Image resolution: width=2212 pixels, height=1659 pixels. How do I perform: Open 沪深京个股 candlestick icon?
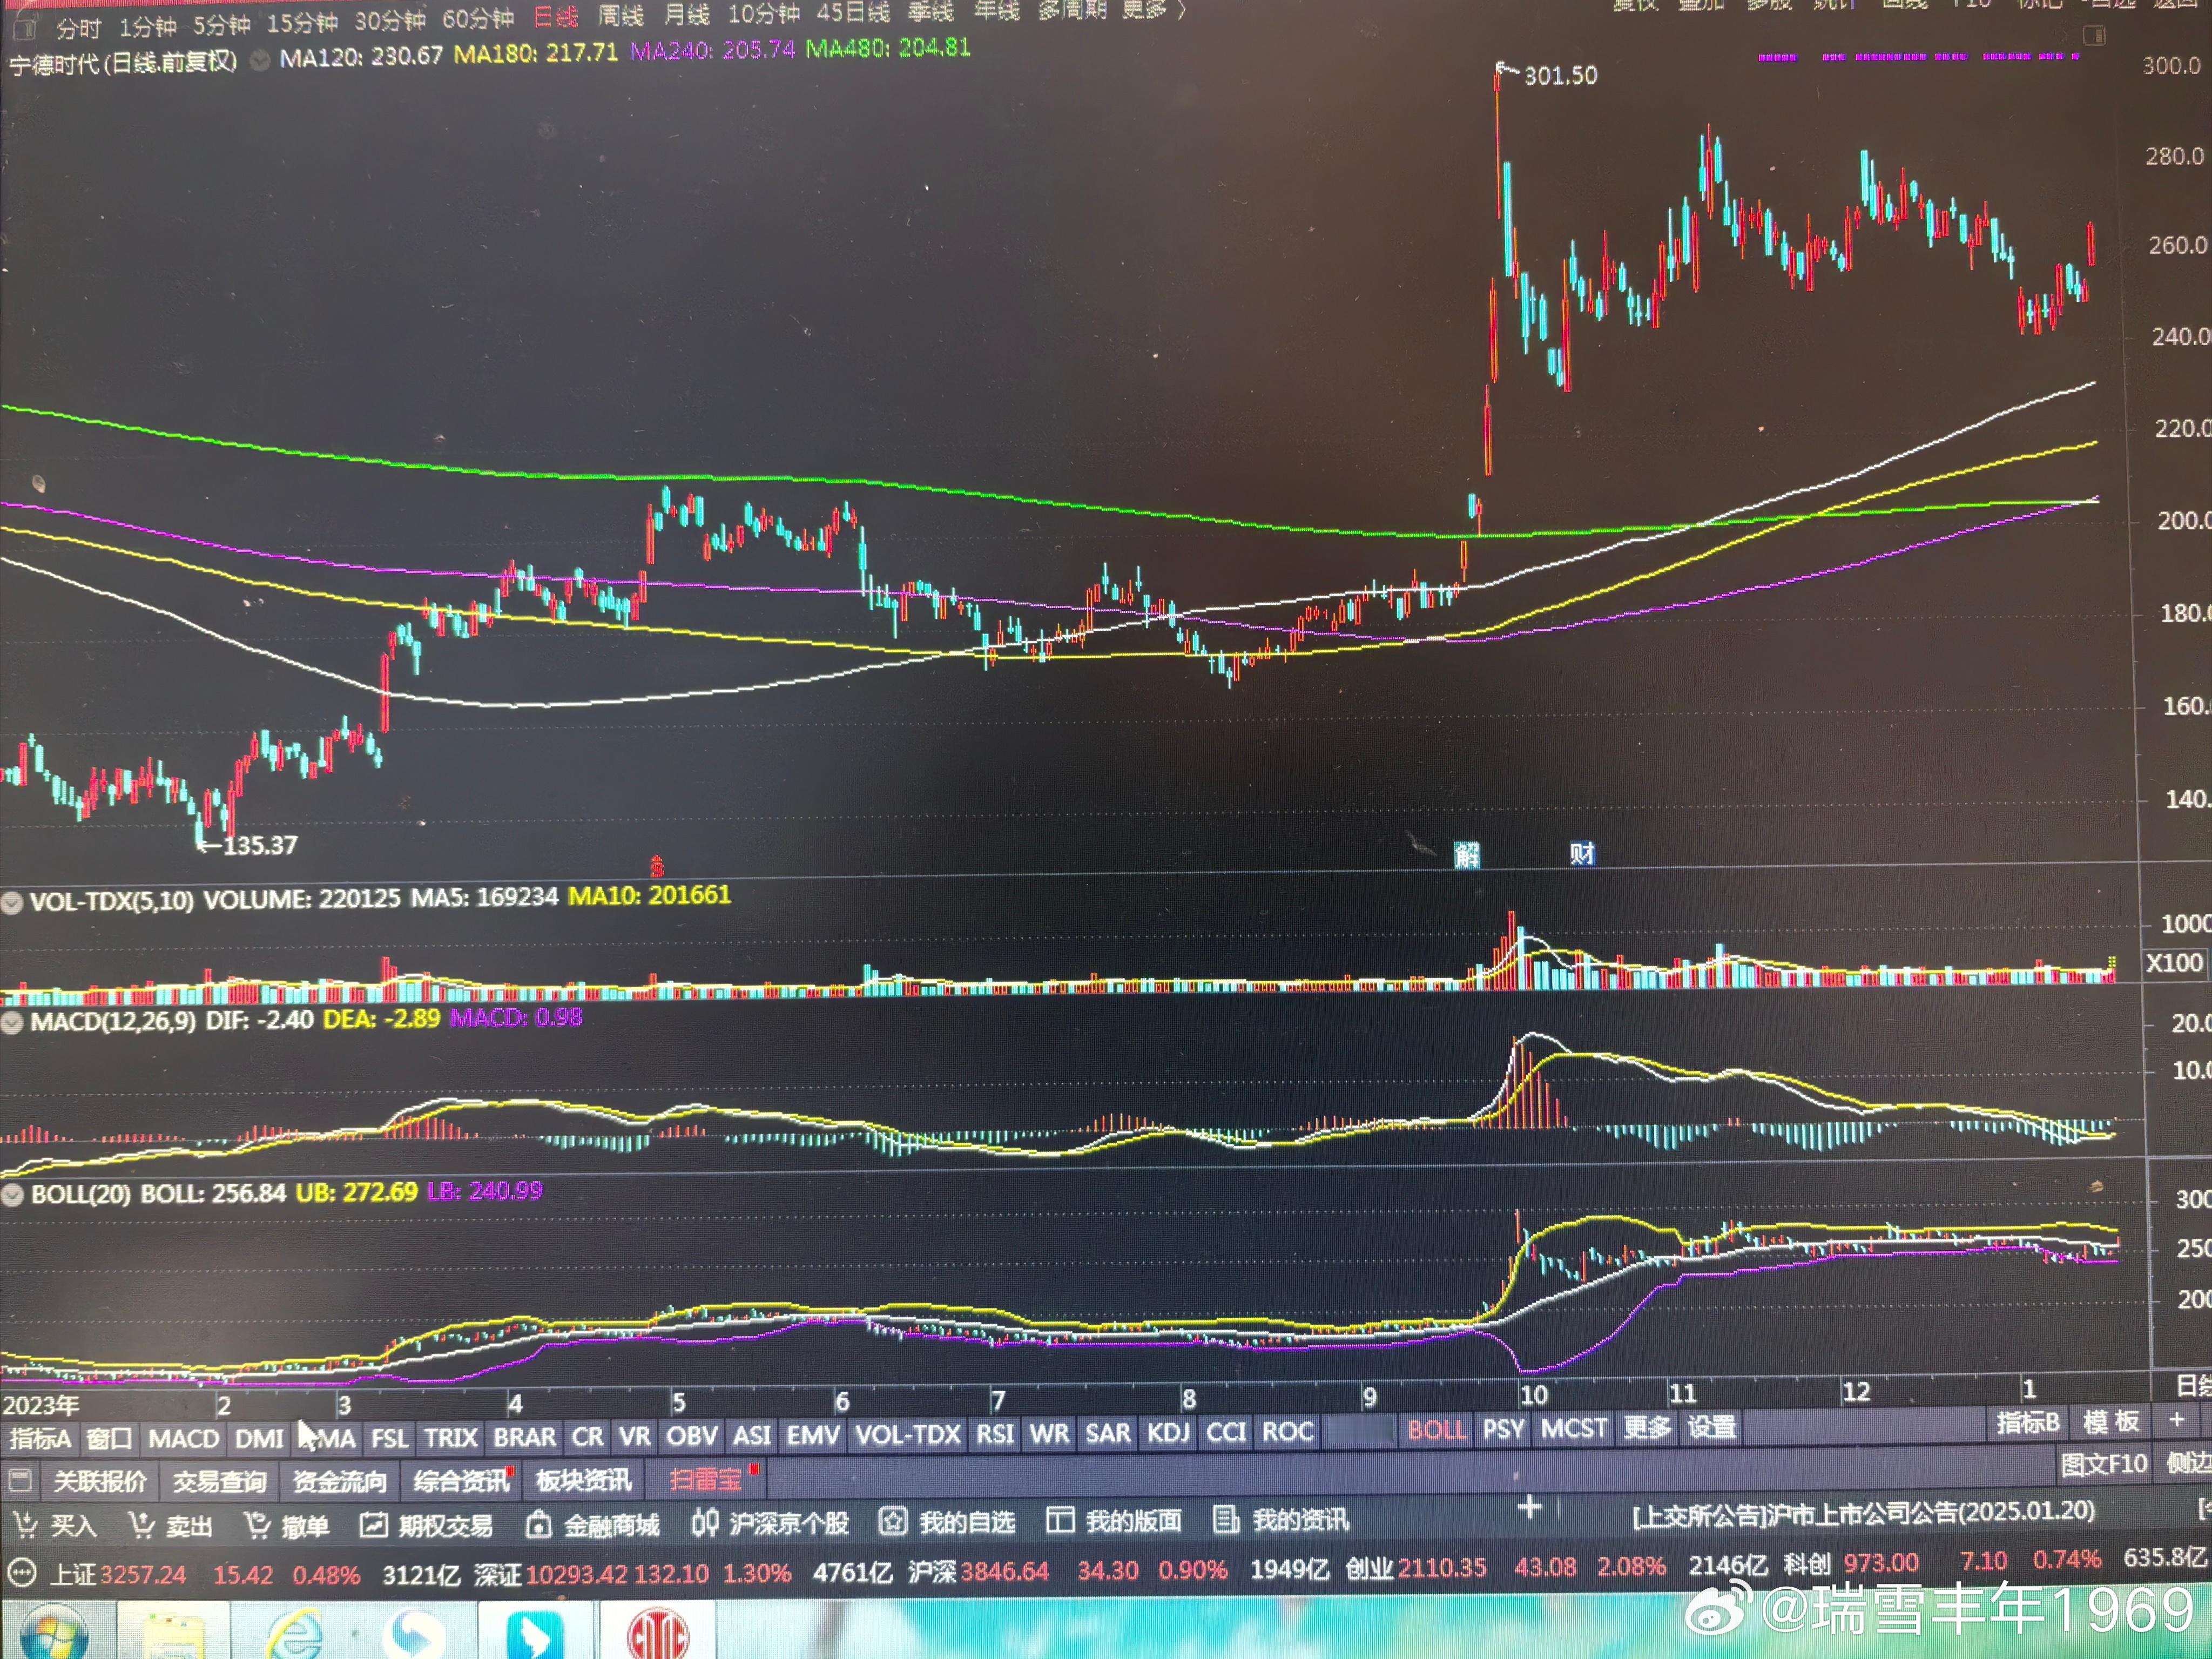coord(704,1523)
